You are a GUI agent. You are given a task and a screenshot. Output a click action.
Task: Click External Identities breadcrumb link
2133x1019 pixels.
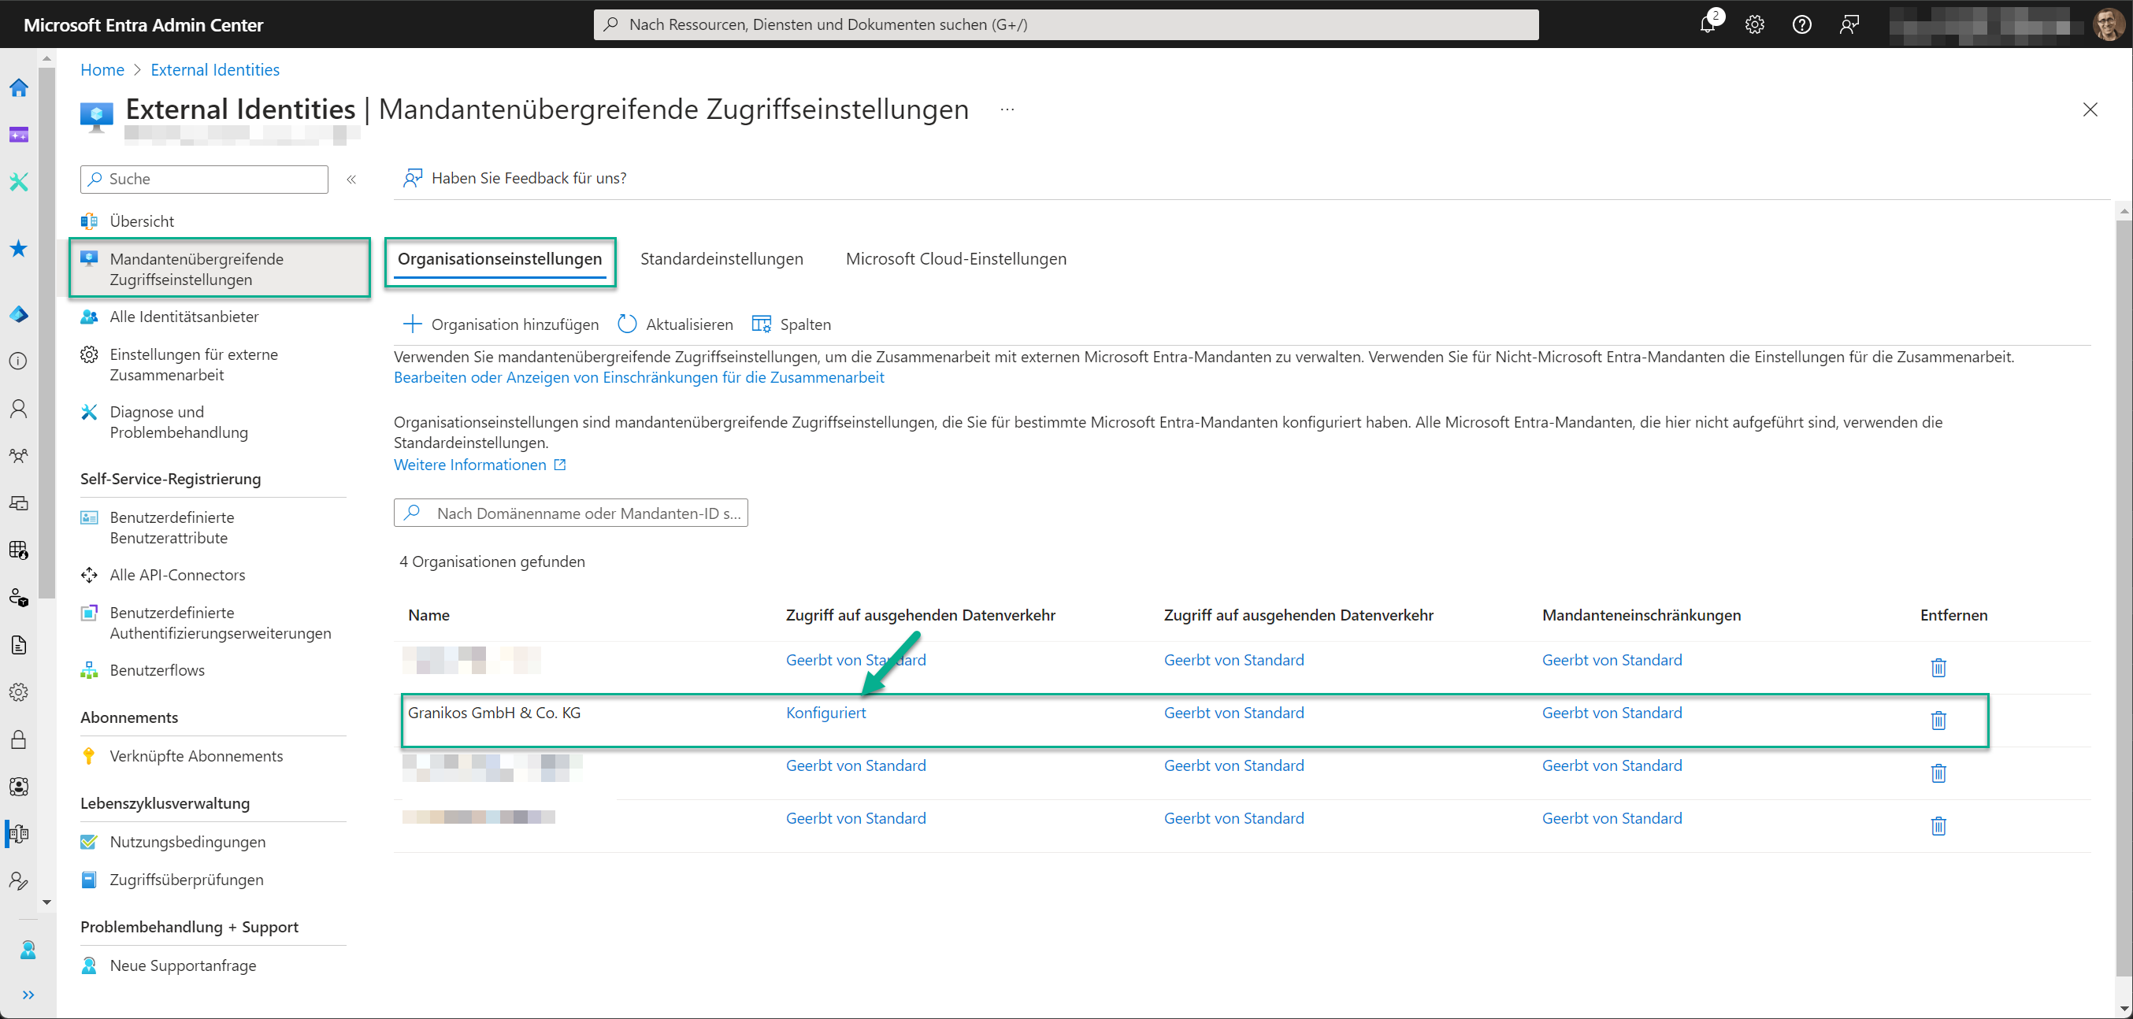coord(214,70)
